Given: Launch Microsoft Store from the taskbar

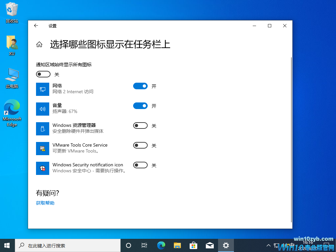Looking at the screenshot, I should [193, 245].
